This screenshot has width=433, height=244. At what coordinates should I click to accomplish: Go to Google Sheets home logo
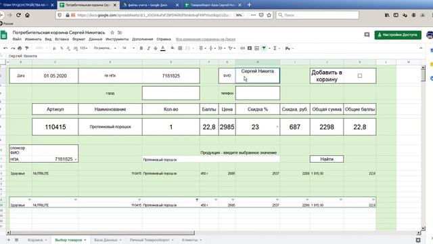tap(3, 35)
